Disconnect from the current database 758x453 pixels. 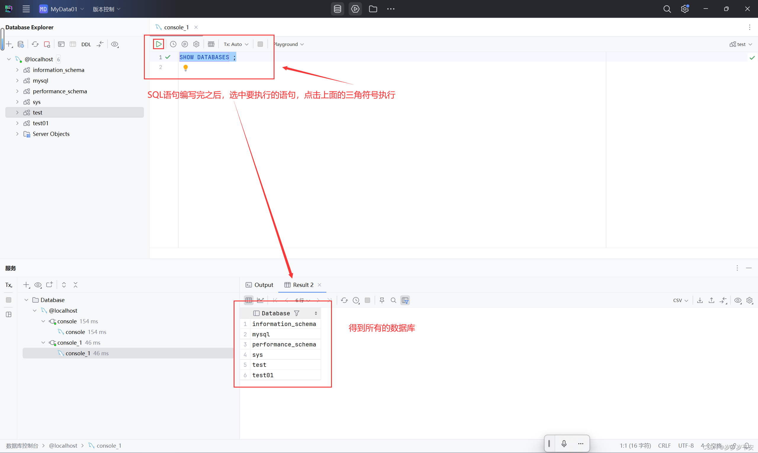click(x=47, y=44)
